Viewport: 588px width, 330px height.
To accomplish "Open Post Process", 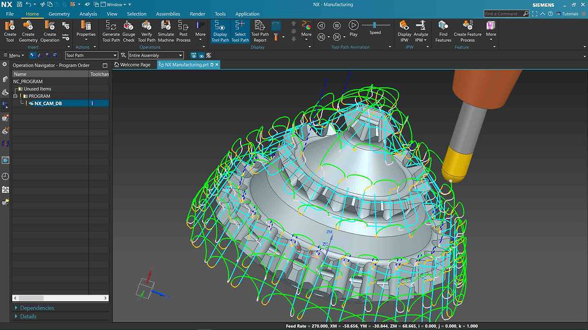I will [x=183, y=32].
